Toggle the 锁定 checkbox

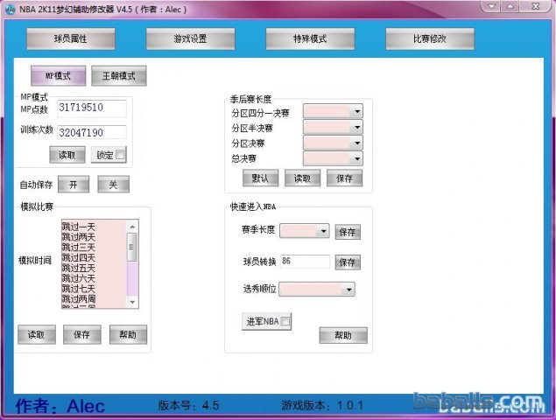[120, 155]
